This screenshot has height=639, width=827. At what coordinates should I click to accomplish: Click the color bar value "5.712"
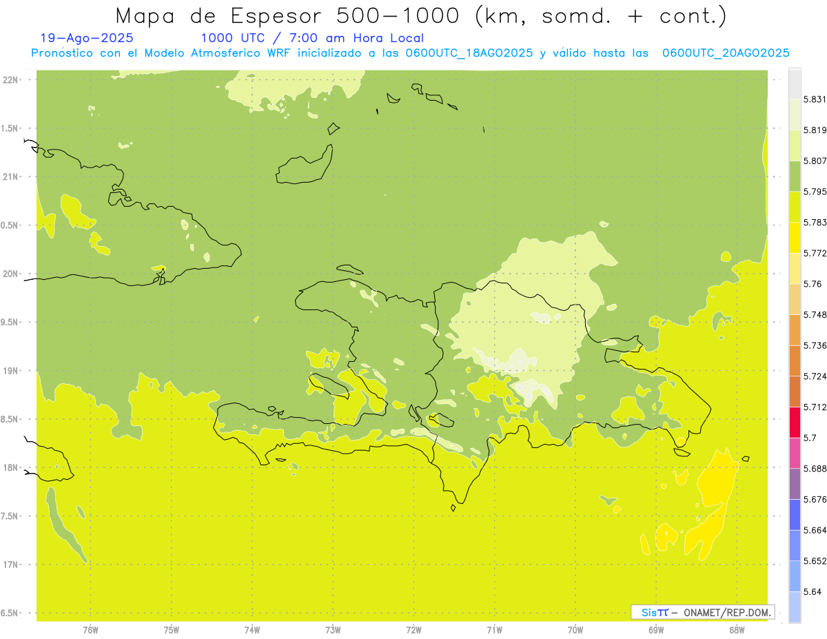815,407
